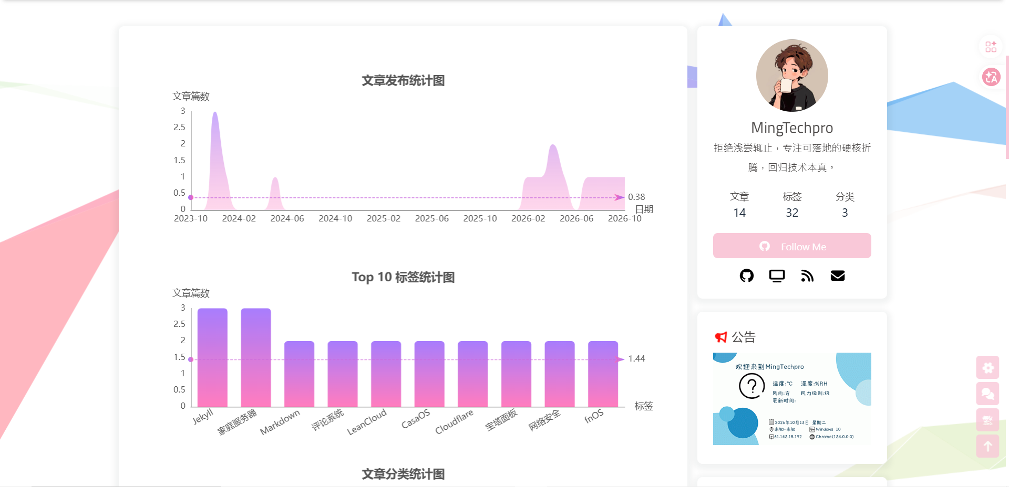
Task: Click the 网络安全 bar in tag chart
Action: [x=560, y=374]
